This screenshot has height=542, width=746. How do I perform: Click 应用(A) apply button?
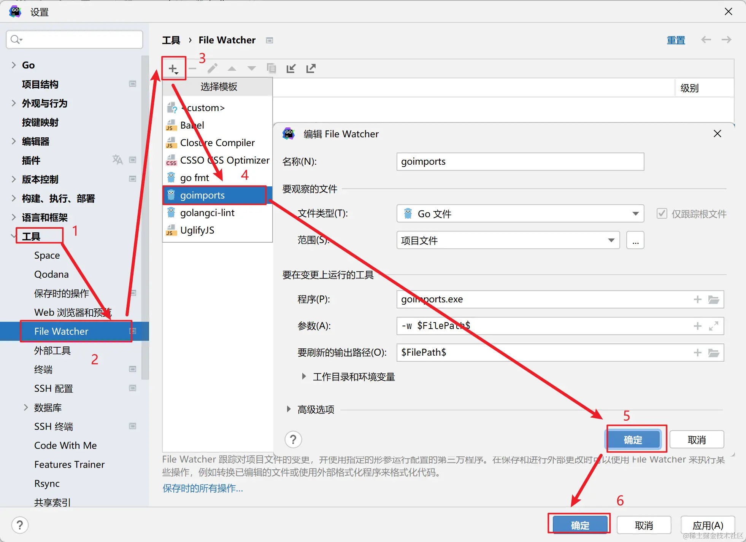point(708,525)
